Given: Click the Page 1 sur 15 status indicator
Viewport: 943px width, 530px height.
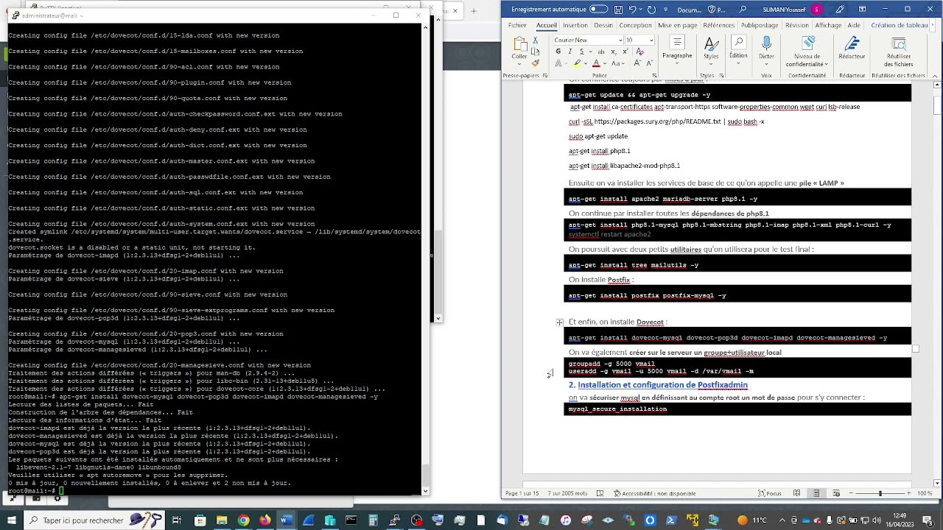Looking at the screenshot, I should [522, 493].
